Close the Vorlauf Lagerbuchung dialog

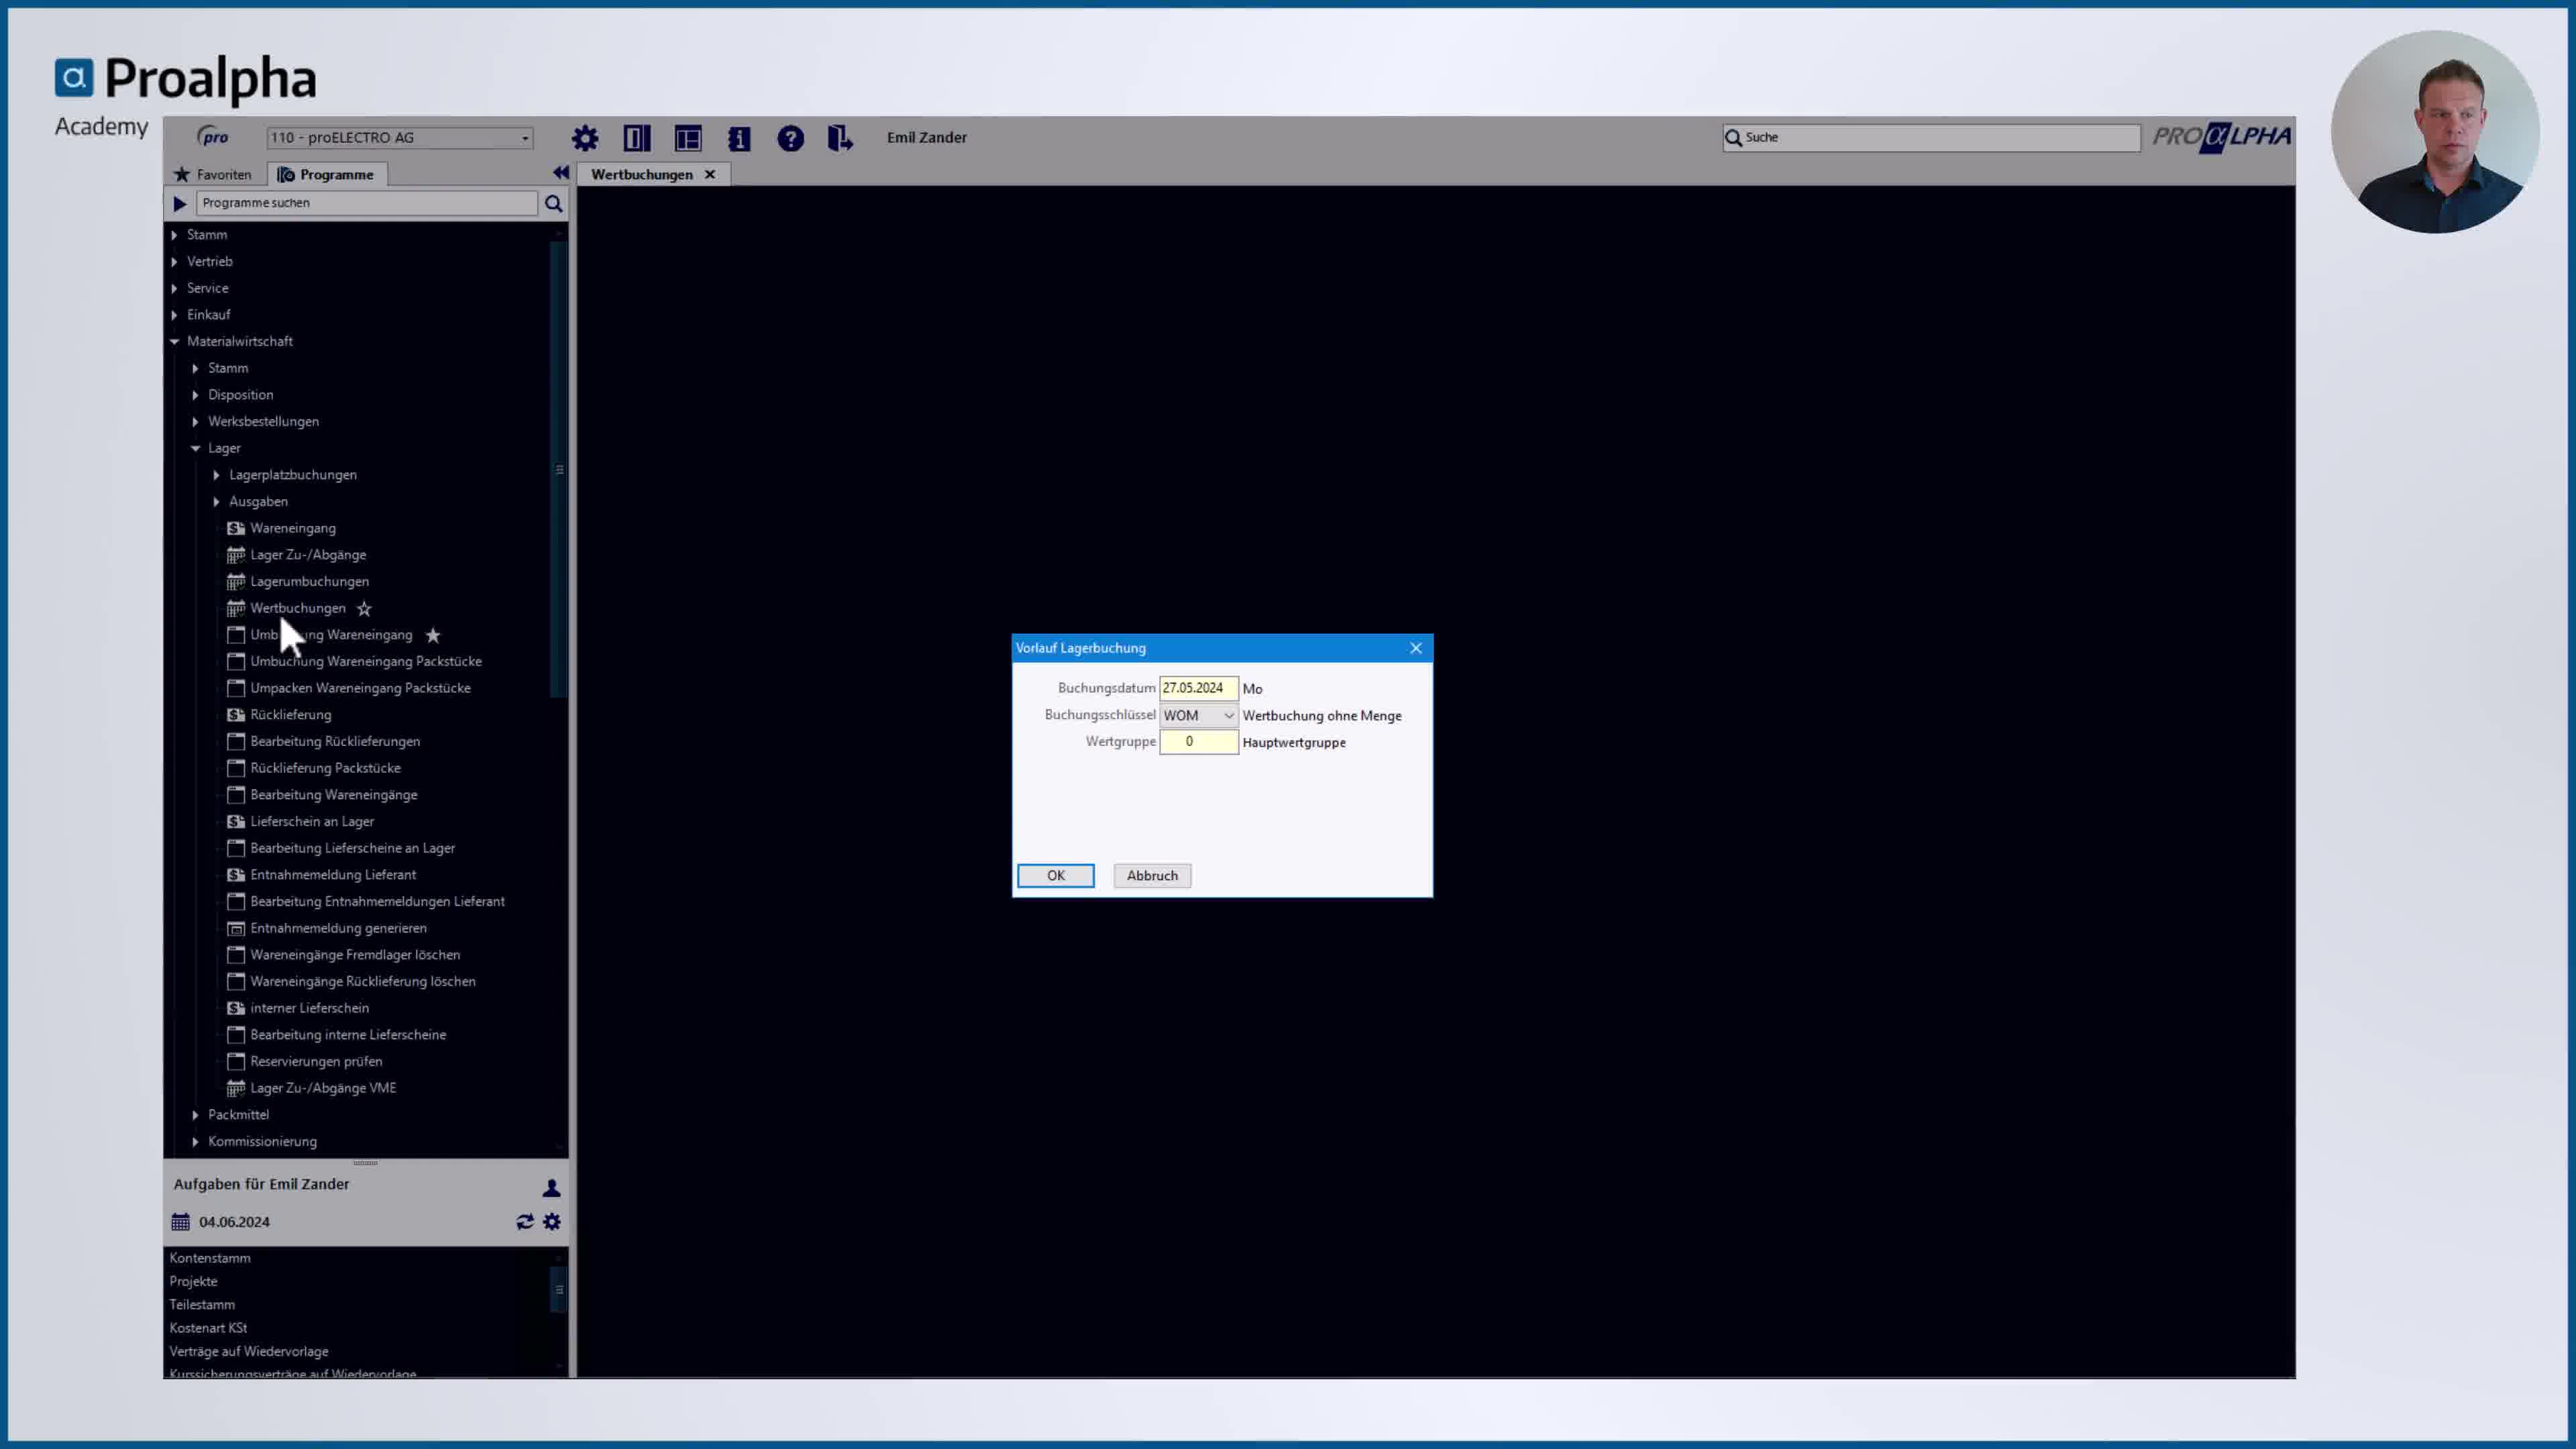point(1416,648)
